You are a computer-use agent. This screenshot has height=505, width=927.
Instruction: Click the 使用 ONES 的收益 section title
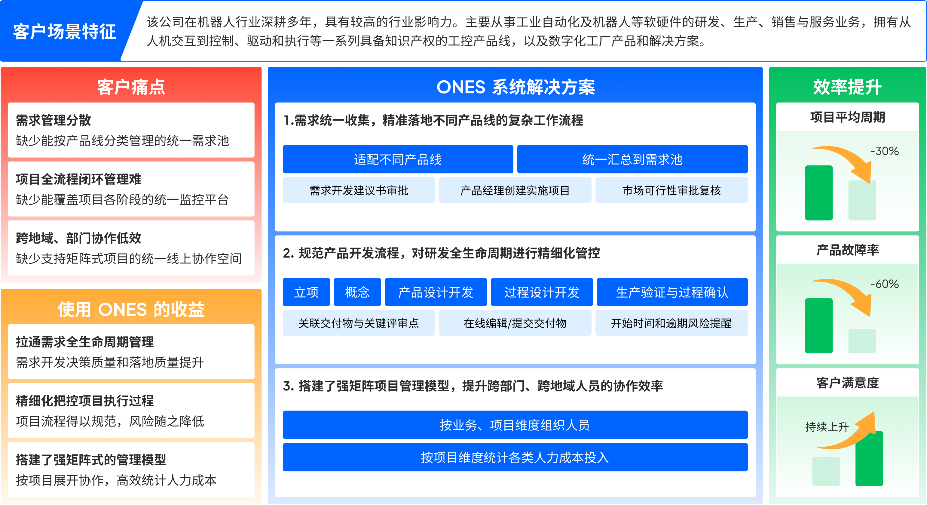[x=131, y=309]
